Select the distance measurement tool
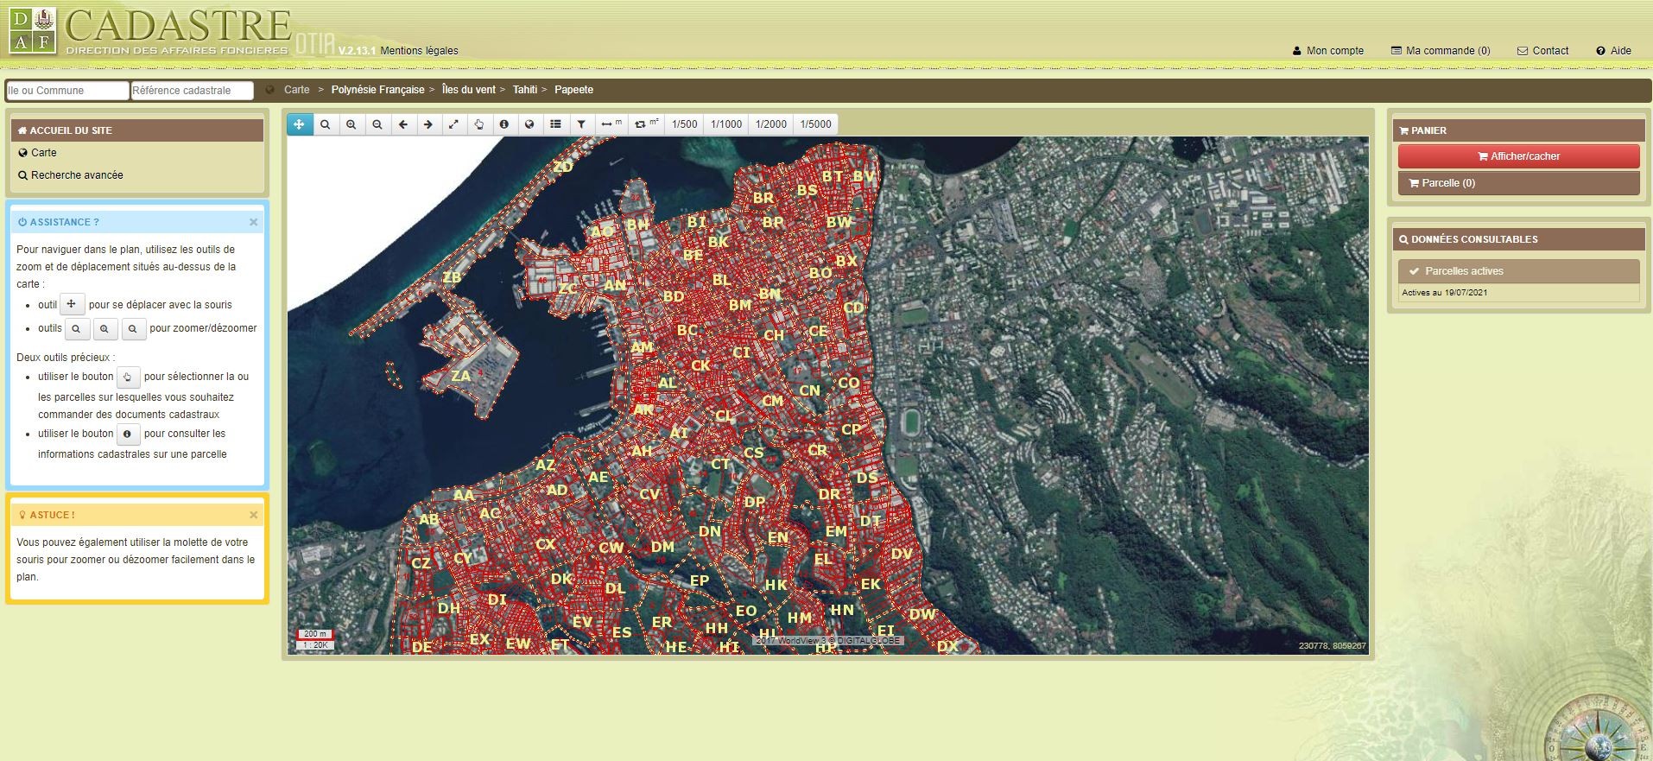This screenshot has width=1653, height=761. (610, 124)
